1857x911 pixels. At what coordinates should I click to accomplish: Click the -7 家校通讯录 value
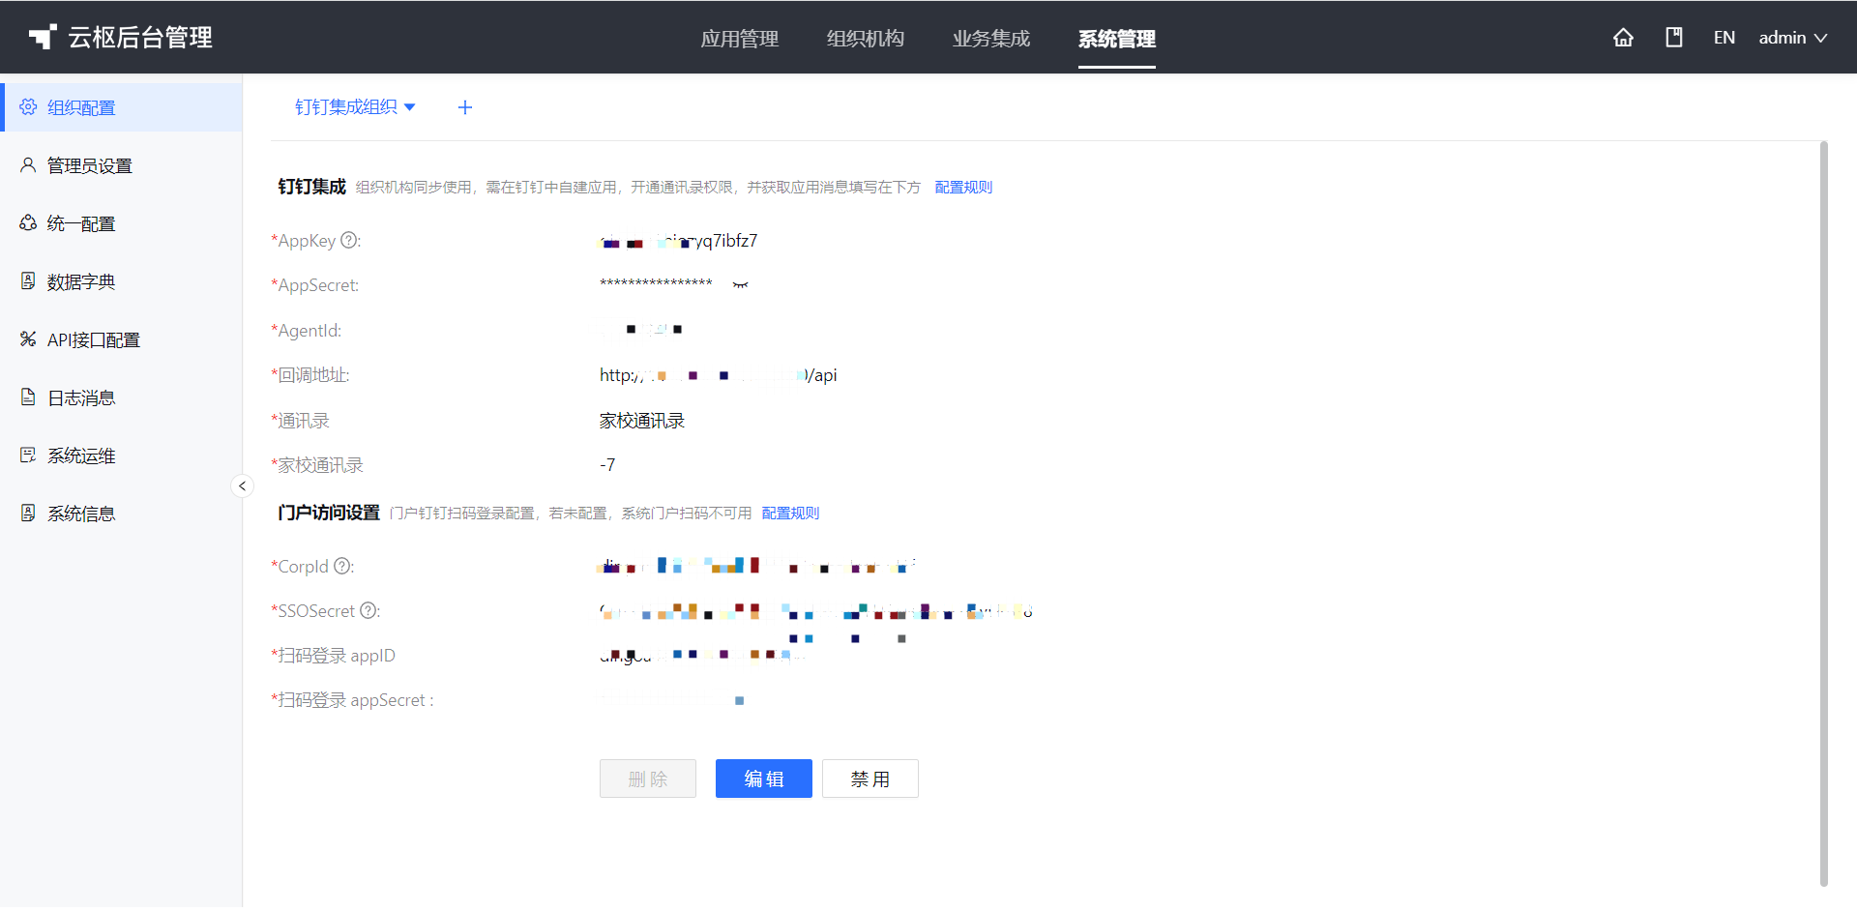coord(607,465)
